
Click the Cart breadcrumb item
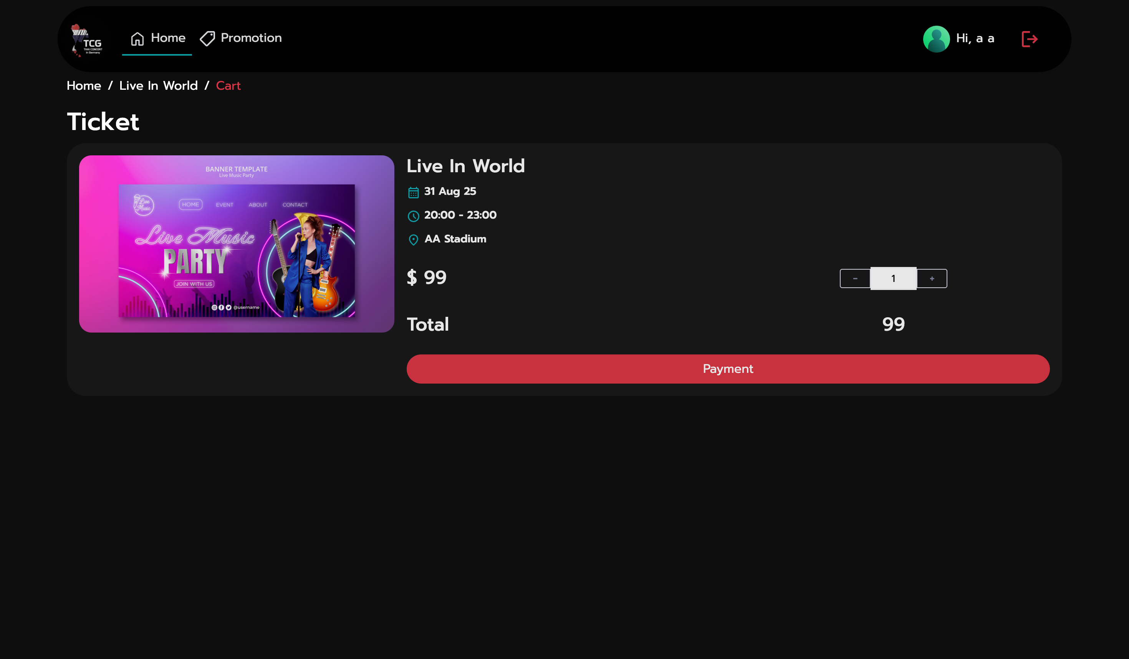click(228, 86)
